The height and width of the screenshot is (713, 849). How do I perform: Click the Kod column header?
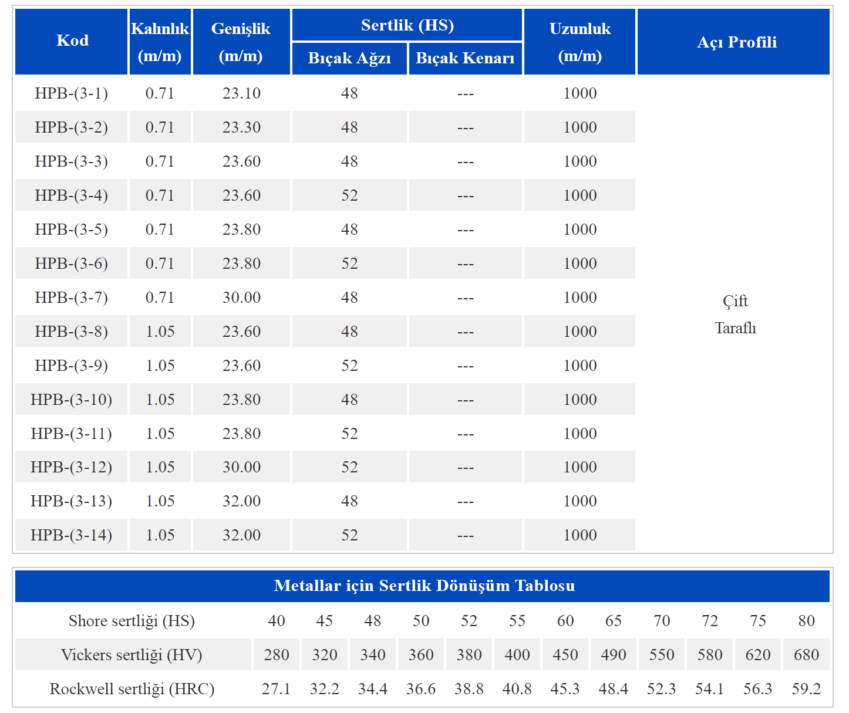(x=72, y=41)
